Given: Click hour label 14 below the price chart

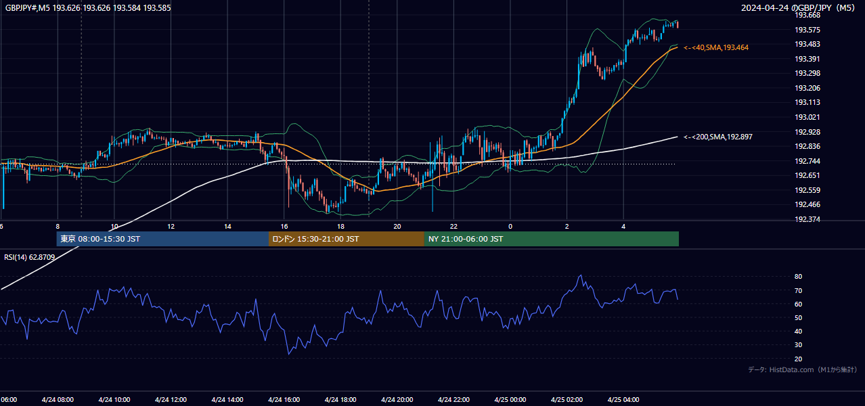Looking at the screenshot, I should click(227, 226).
